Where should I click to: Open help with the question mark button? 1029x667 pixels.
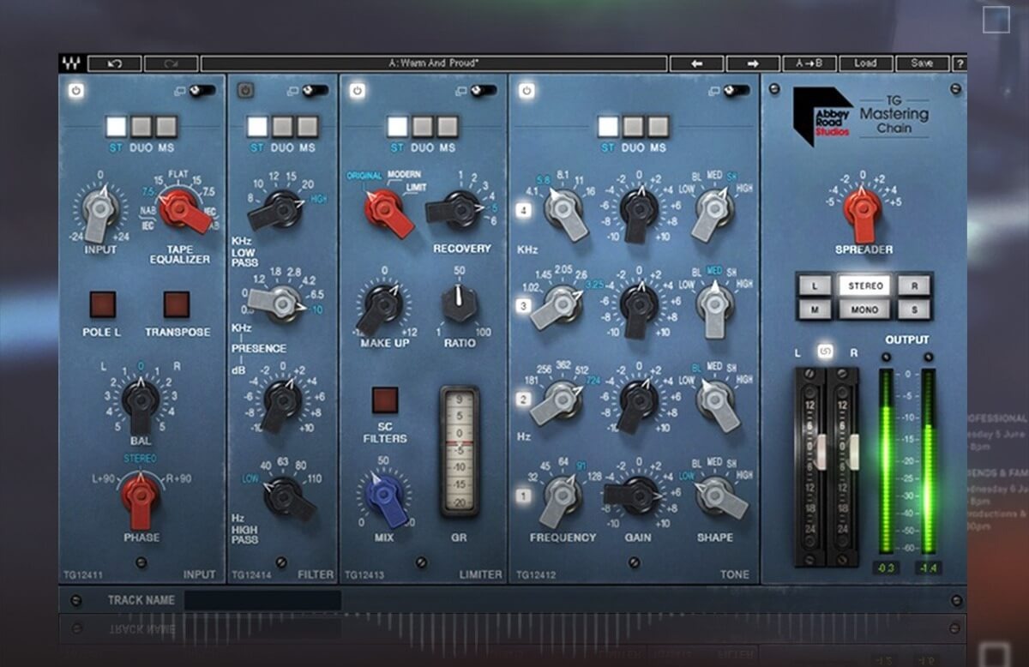click(960, 63)
